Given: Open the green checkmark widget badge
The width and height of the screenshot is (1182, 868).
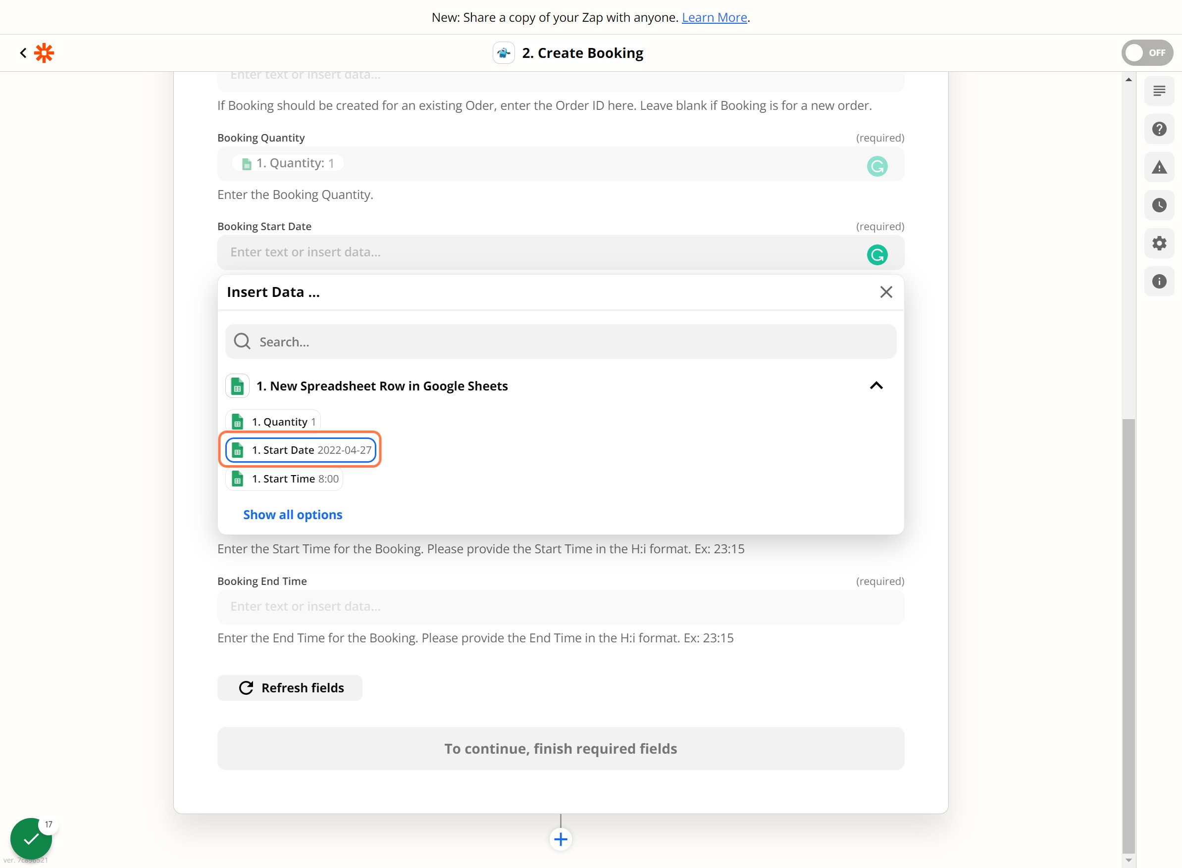Looking at the screenshot, I should pyautogui.click(x=31, y=839).
